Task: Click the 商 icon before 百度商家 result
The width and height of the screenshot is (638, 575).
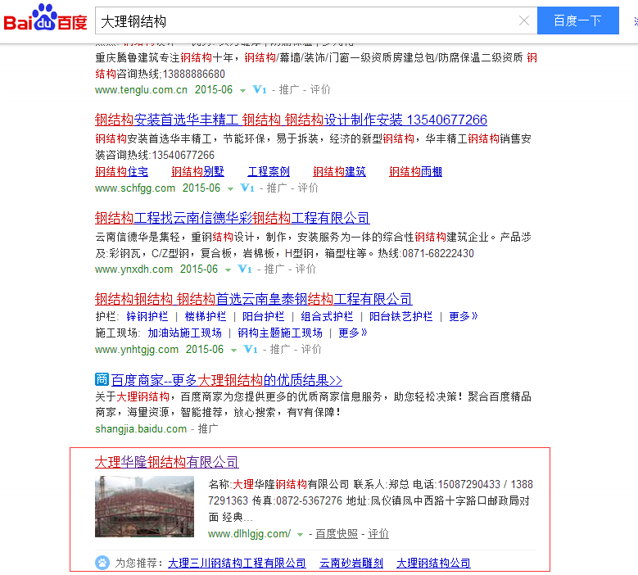Action: 102,379
